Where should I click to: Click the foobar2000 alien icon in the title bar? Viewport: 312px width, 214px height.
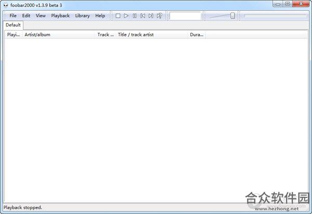tap(6, 5)
